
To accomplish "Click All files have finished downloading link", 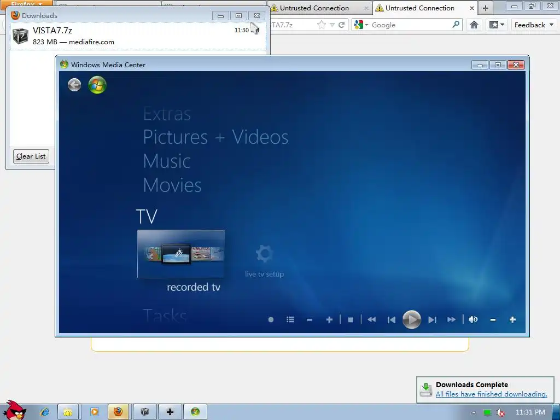I will point(492,394).
